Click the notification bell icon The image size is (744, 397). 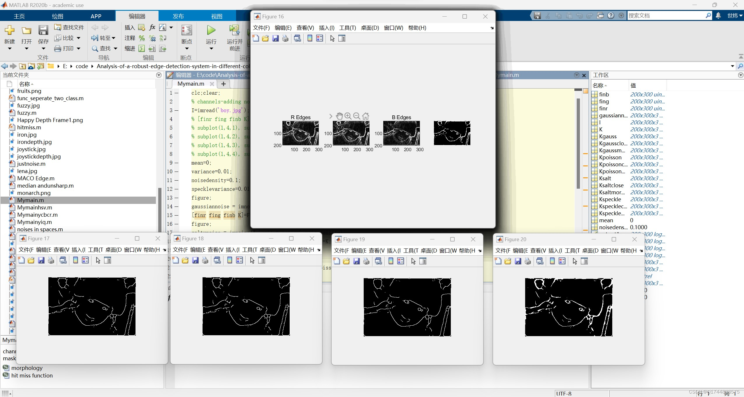[x=718, y=15]
